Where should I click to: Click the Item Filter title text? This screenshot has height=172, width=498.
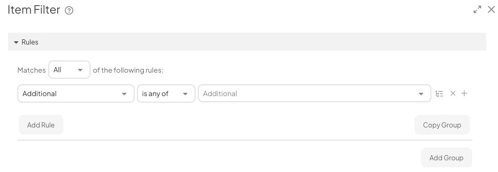34,10
